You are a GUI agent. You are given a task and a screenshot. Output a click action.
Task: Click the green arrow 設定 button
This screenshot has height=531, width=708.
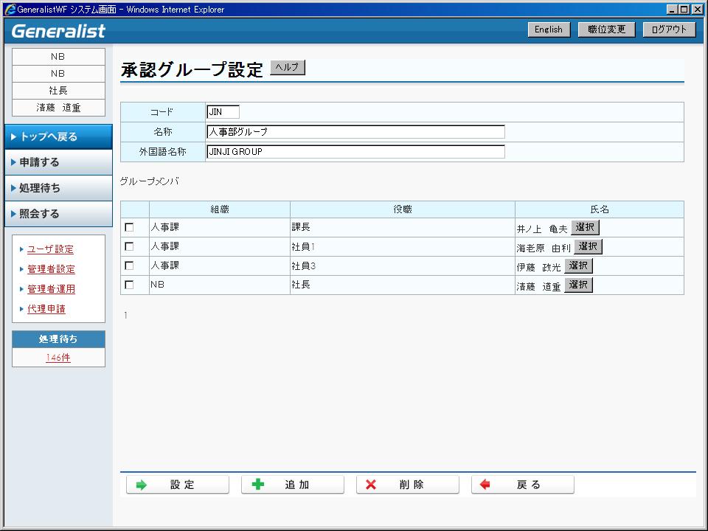click(x=177, y=485)
